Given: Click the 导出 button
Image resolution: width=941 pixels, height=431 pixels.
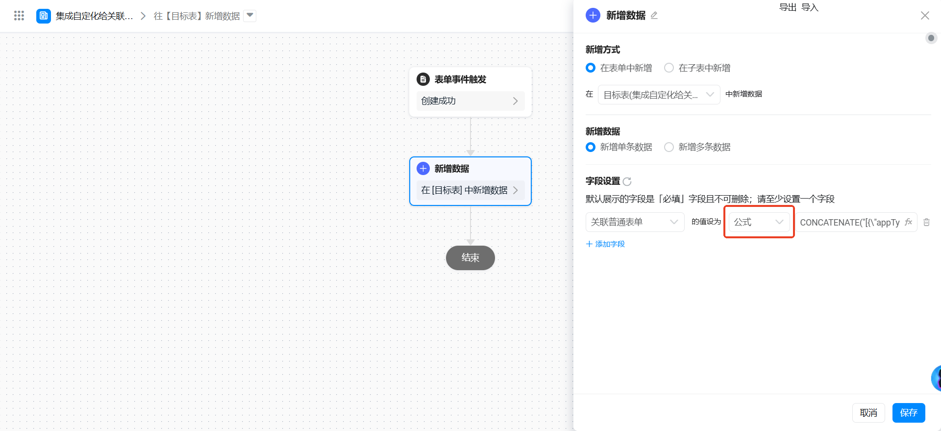Looking at the screenshot, I should click(x=788, y=7).
